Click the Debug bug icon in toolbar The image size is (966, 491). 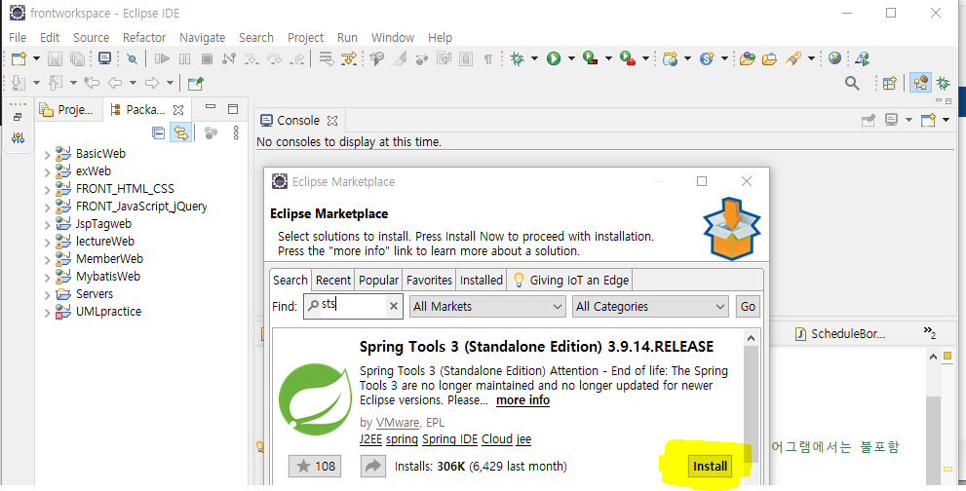pos(517,58)
